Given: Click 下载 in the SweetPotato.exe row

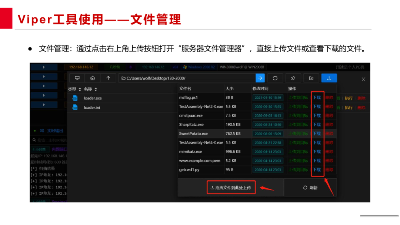Looking at the screenshot, I should (317, 134).
